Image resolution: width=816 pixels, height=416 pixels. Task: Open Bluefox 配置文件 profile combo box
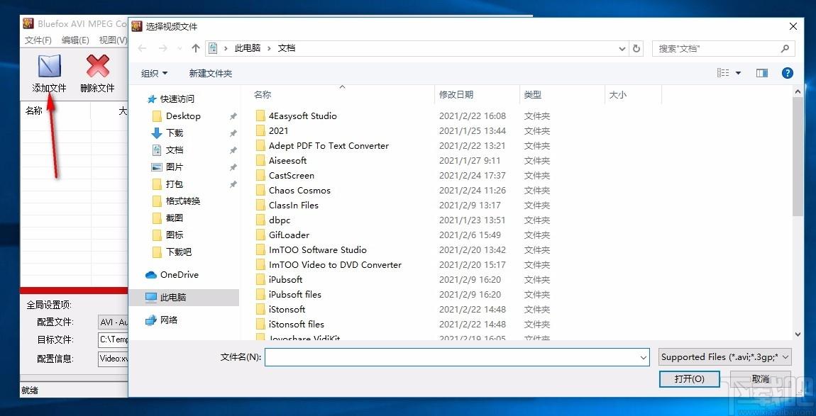click(x=113, y=322)
